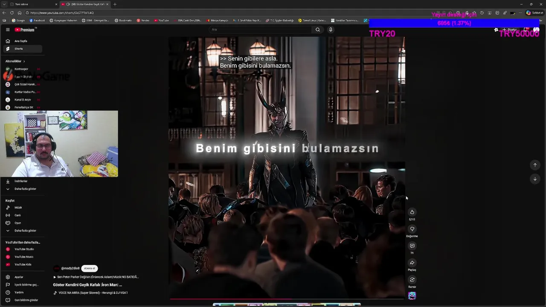The height and width of the screenshot is (307, 546).
Task: Open the Copilot Sohbet et button
Action: click(x=534, y=13)
